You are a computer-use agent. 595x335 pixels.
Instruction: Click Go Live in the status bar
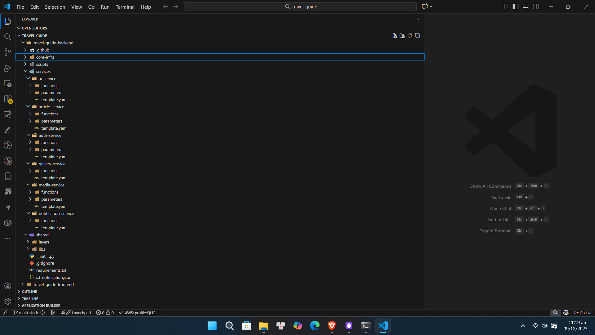(x=583, y=313)
